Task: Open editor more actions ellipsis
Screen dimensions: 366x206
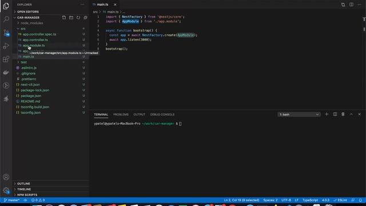Action: (360, 5)
